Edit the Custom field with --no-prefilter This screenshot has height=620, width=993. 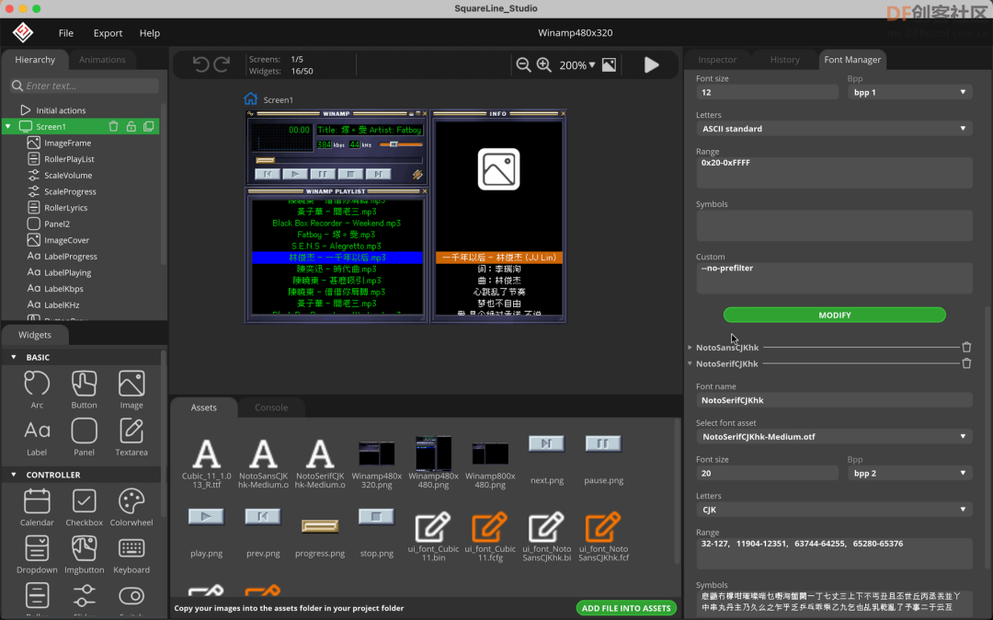(834, 278)
